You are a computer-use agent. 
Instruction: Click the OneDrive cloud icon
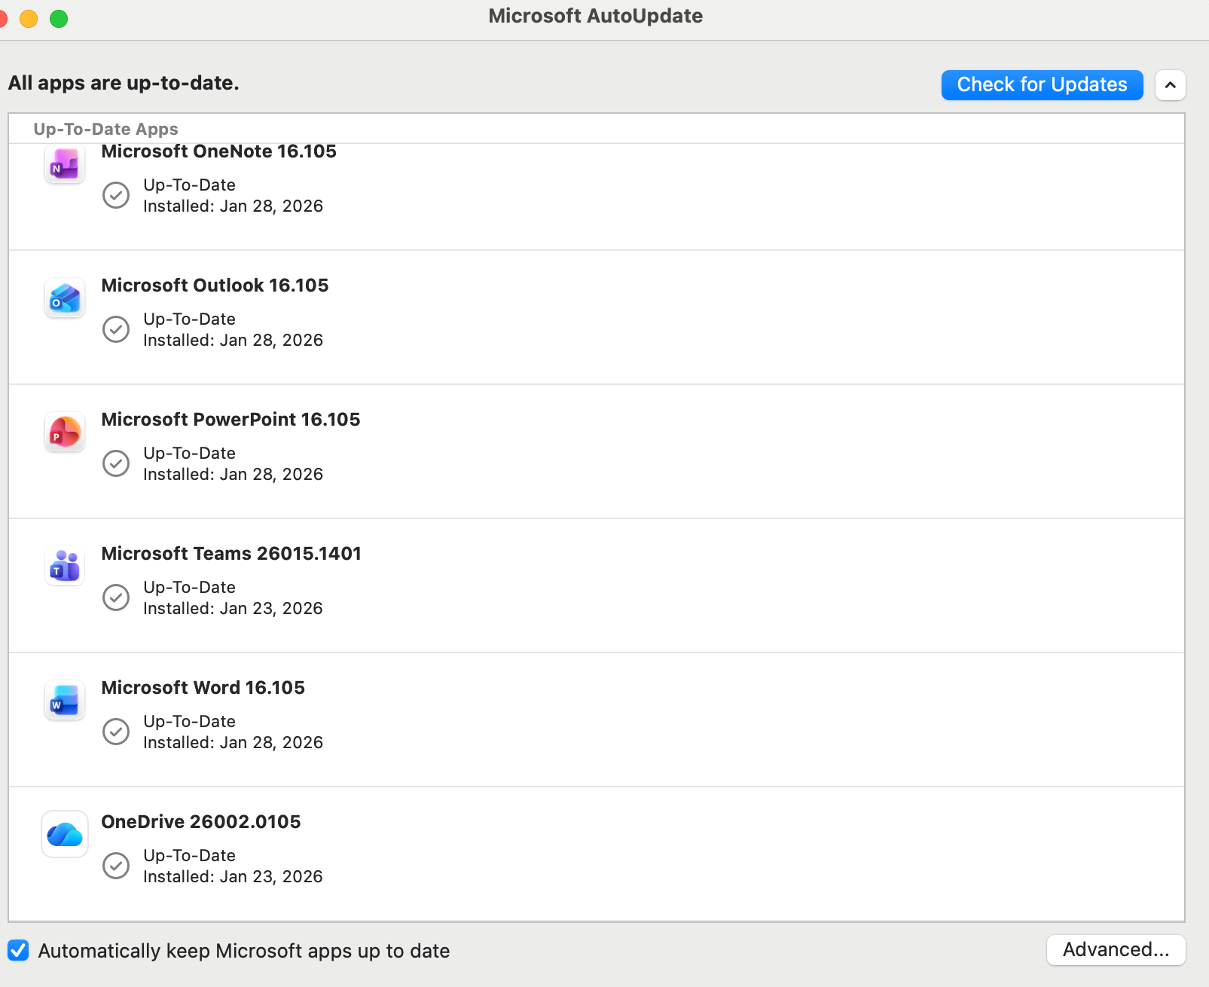point(65,834)
